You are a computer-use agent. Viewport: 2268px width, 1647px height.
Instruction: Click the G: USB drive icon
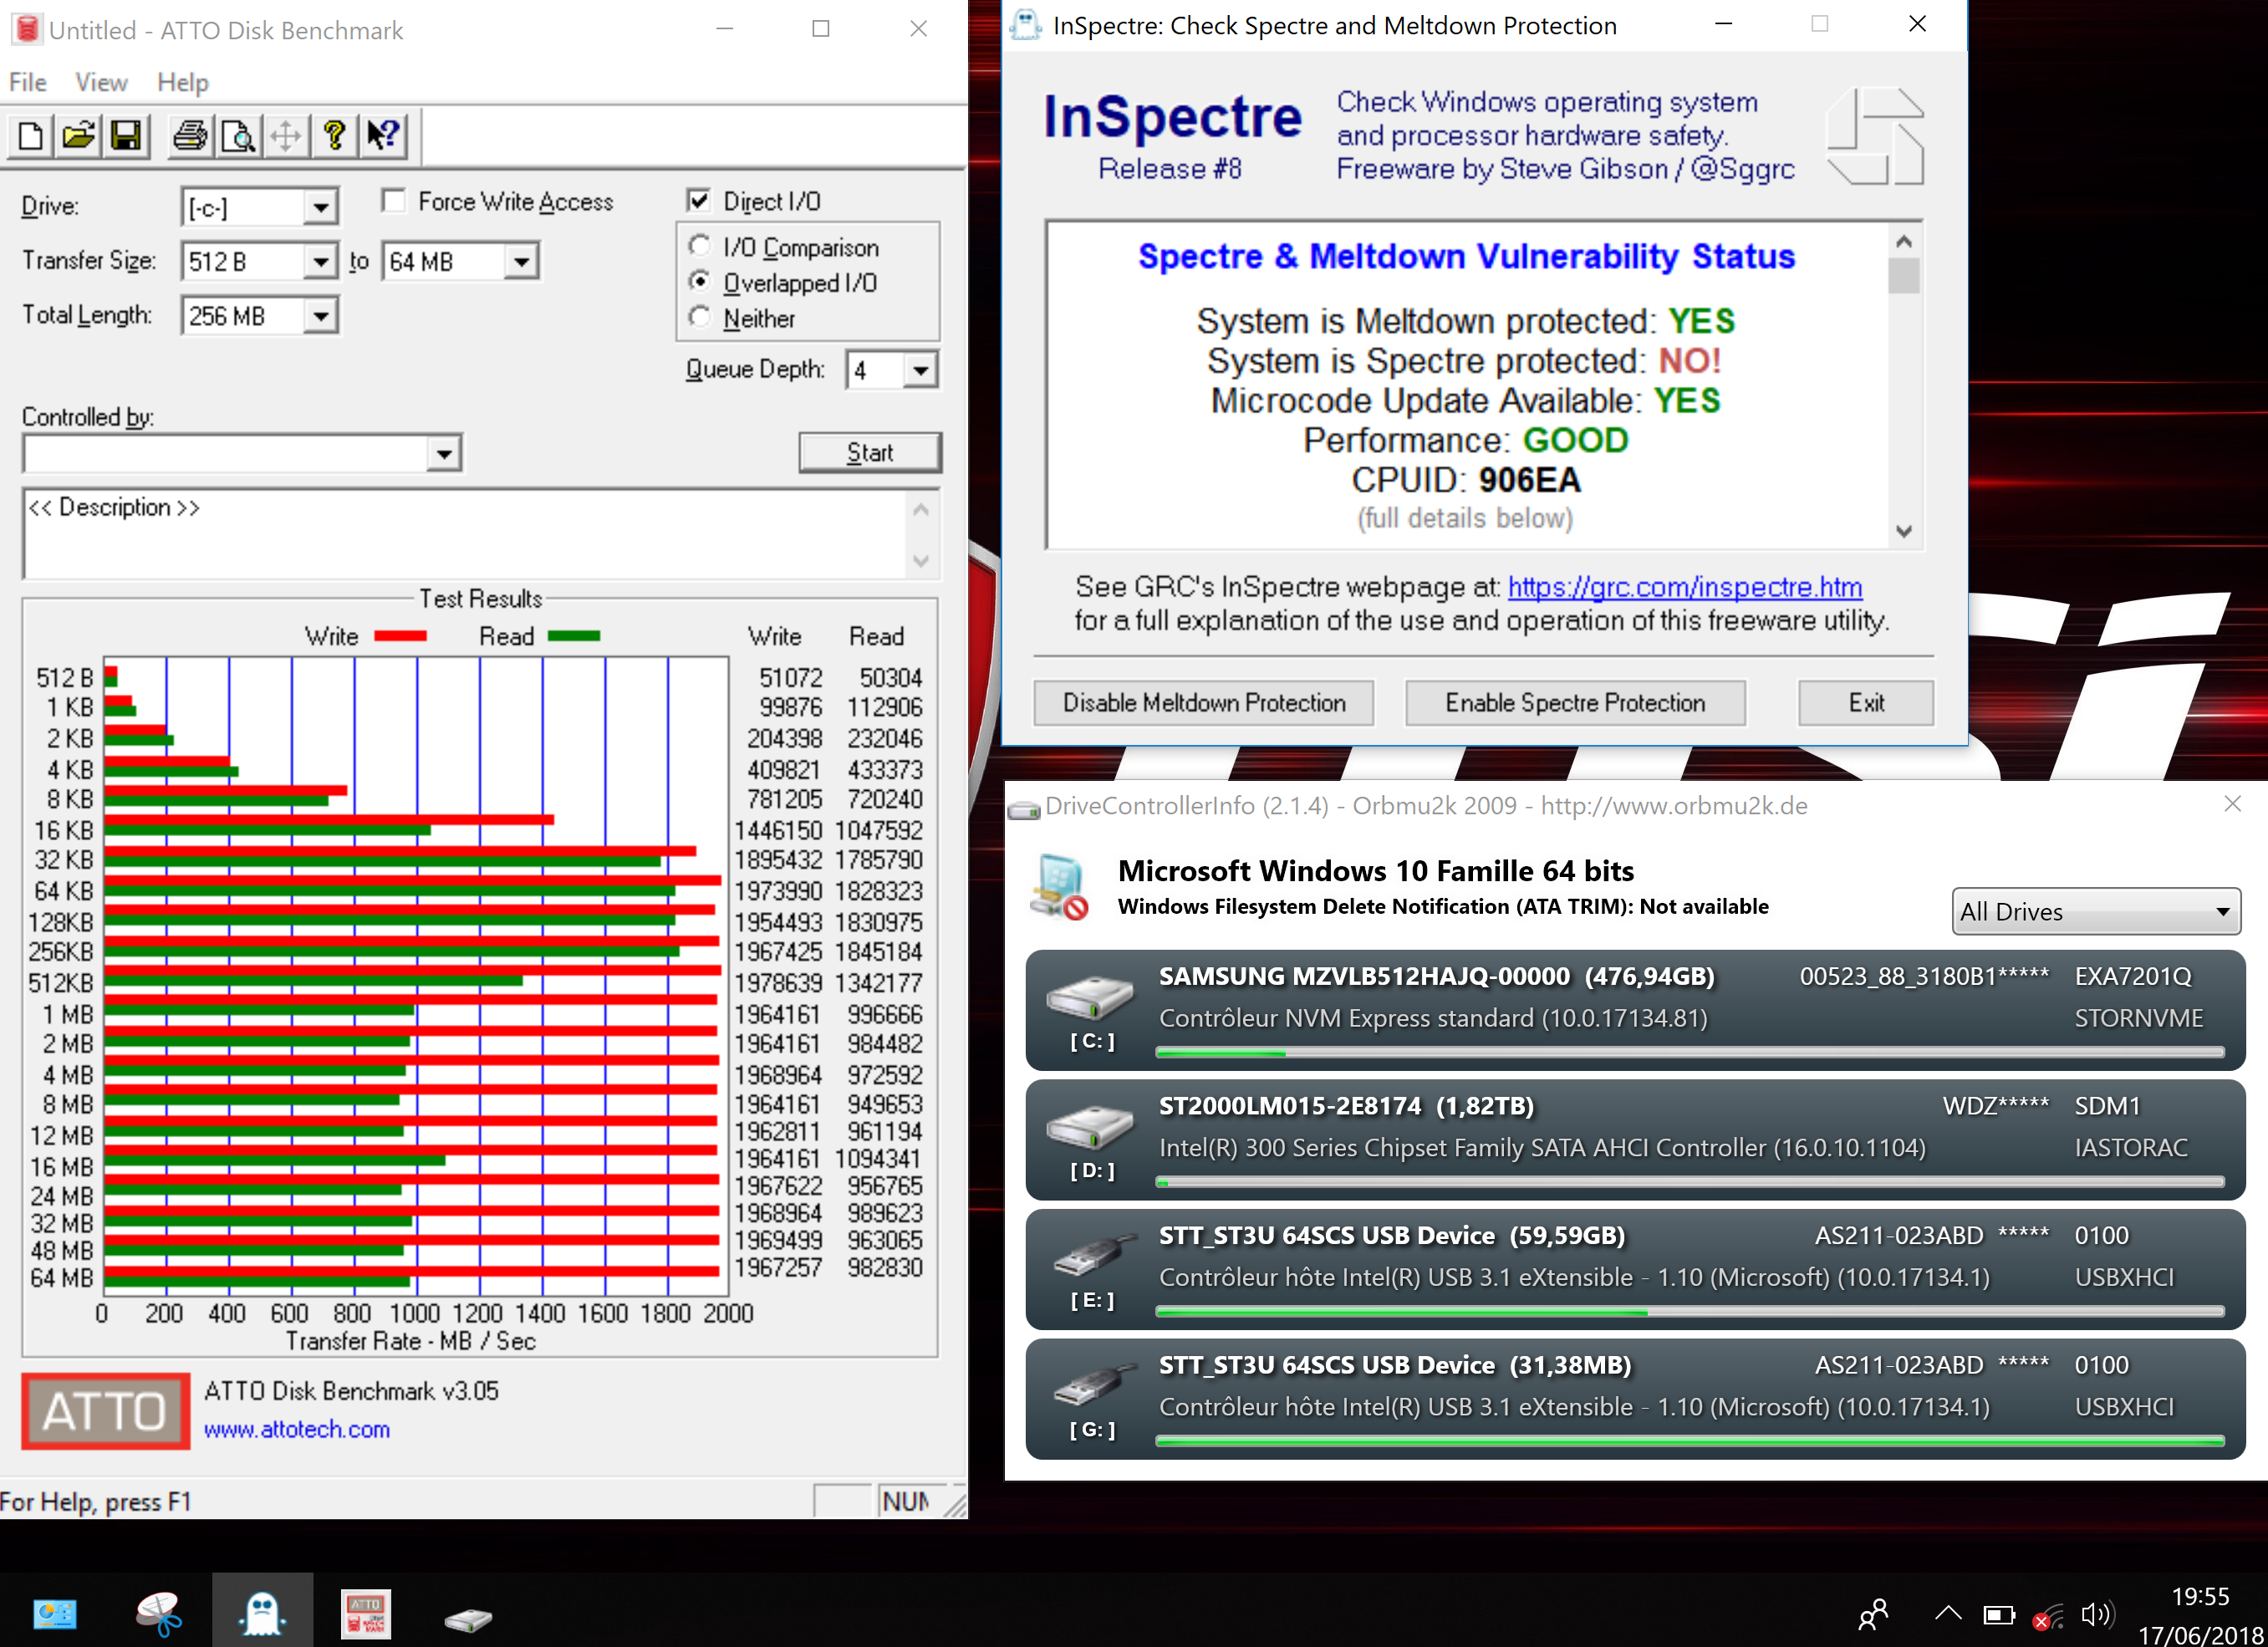[x=1094, y=1385]
